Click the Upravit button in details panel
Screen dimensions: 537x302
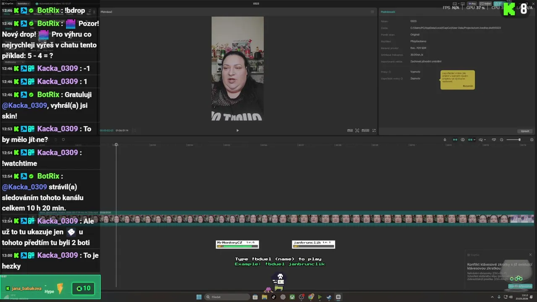[x=525, y=131]
